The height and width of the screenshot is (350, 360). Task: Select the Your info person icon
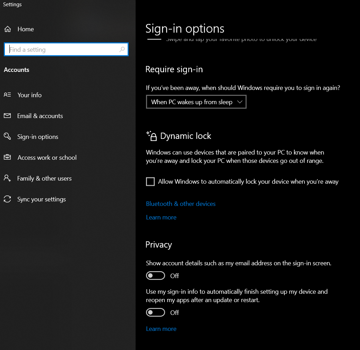(x=7, y=95)
